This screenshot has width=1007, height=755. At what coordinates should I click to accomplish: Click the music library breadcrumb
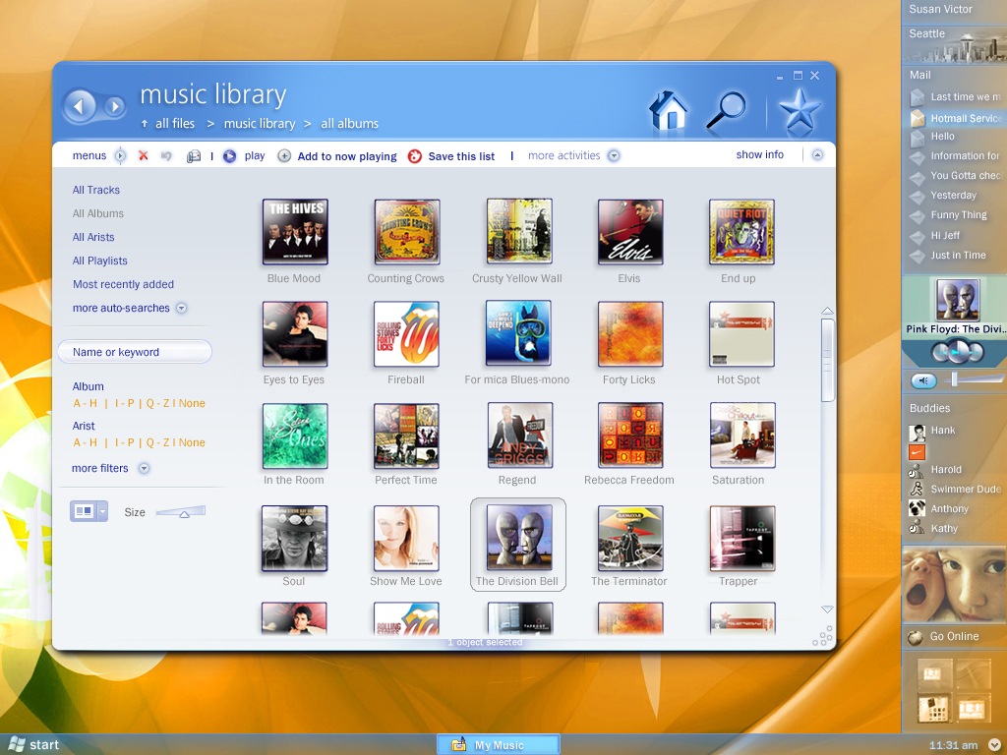(260, 123)
